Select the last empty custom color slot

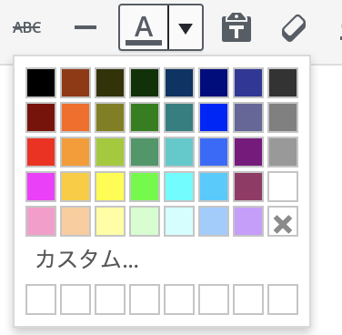(x=283, y=299)
